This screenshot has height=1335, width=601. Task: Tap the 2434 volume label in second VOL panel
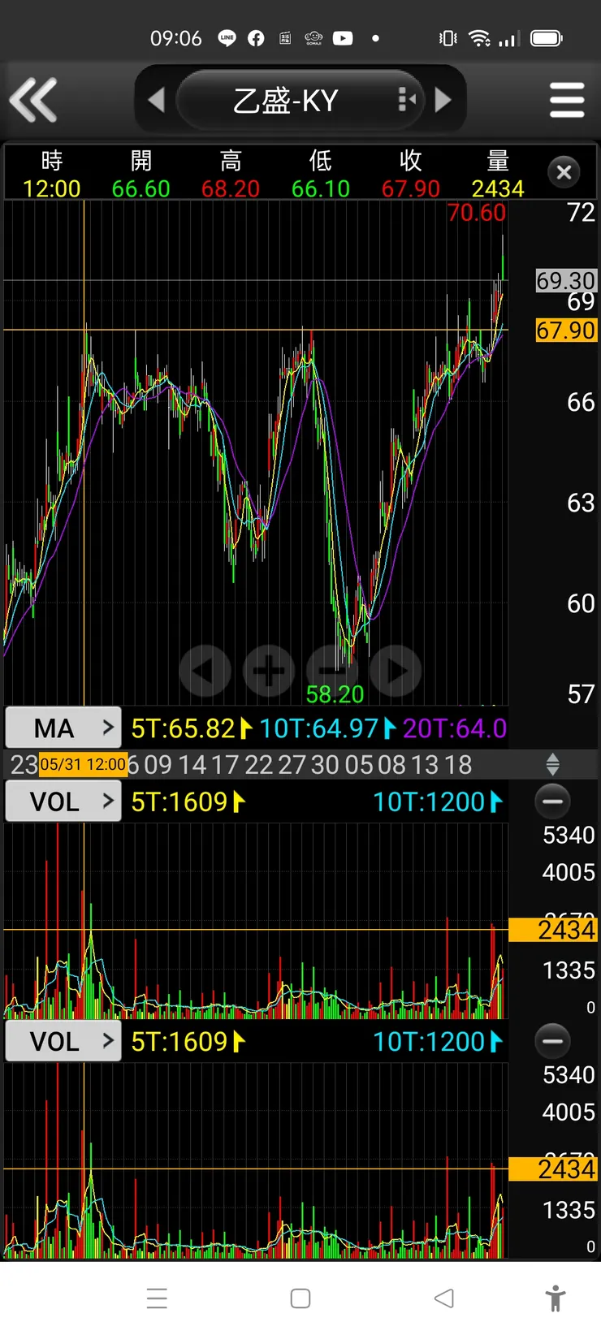click(553, 1169)
